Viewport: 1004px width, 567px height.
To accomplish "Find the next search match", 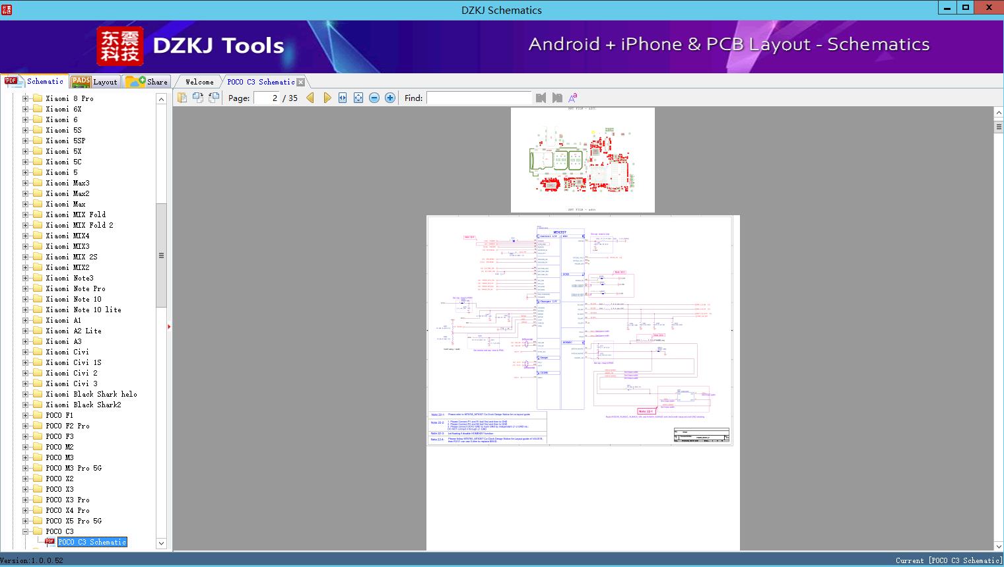I will point(557,98).
